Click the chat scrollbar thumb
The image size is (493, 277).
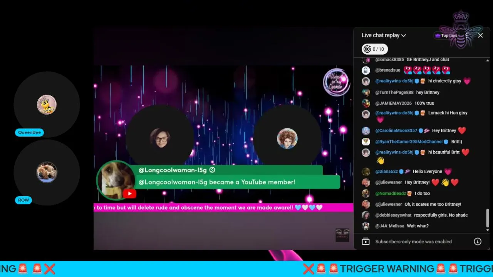488,218
